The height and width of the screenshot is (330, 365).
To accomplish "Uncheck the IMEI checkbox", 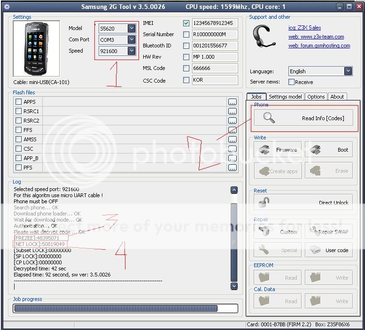I will pyautogui.click(x=186, y=23).
